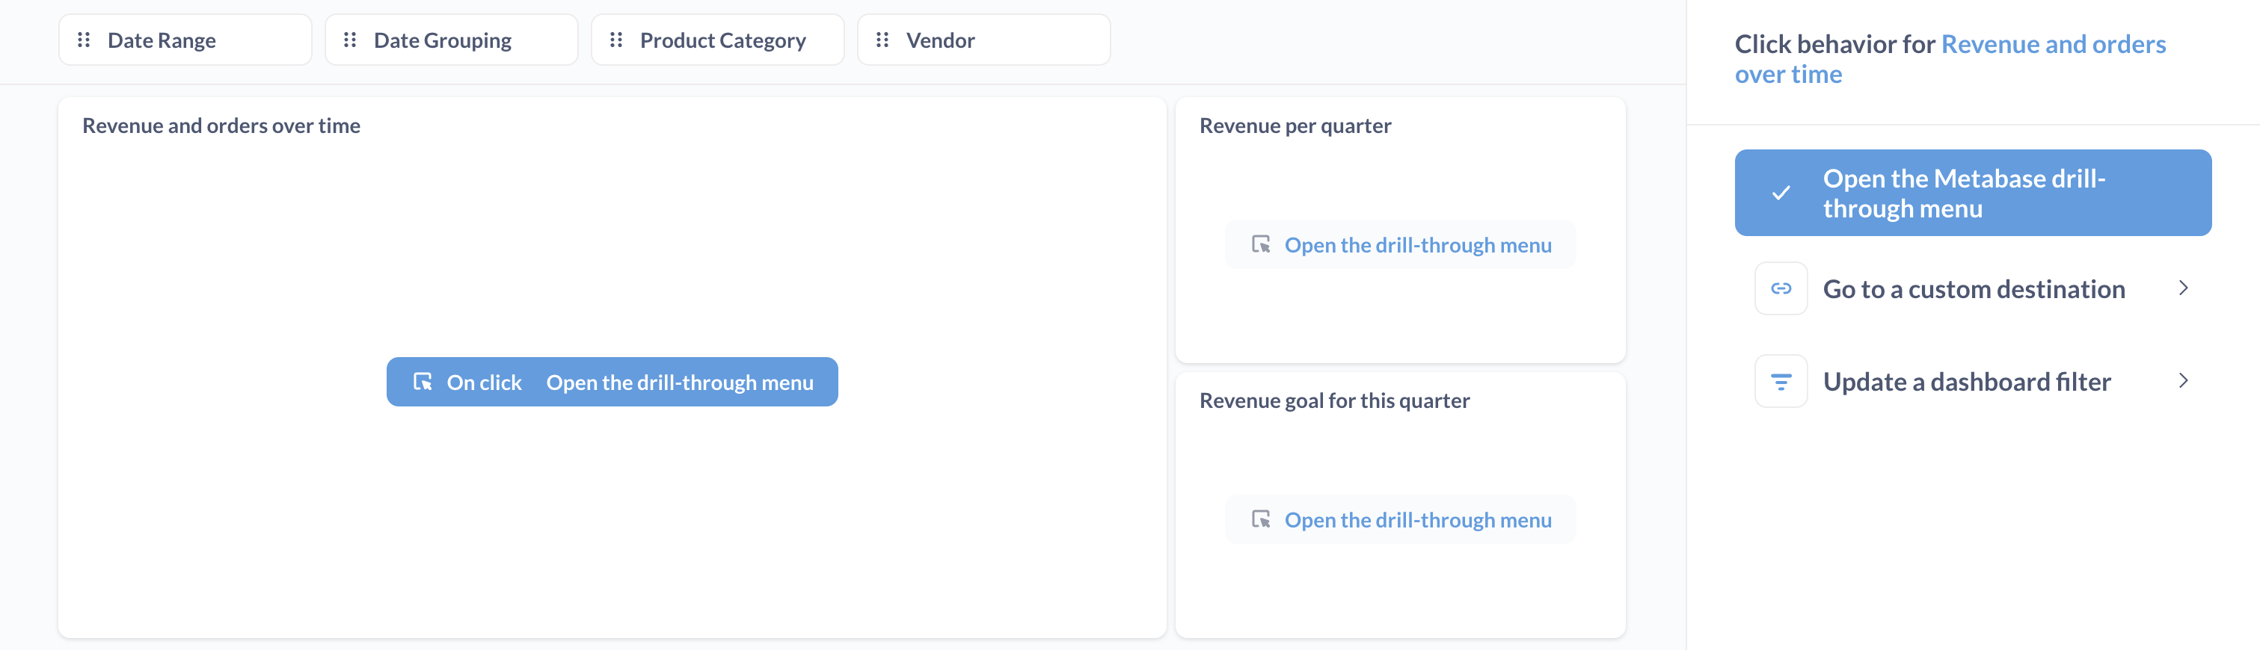The image size is (2260, 650).
Task: Click the cursor icon on Revenue per quarter button
Action: click(1261, 245)
